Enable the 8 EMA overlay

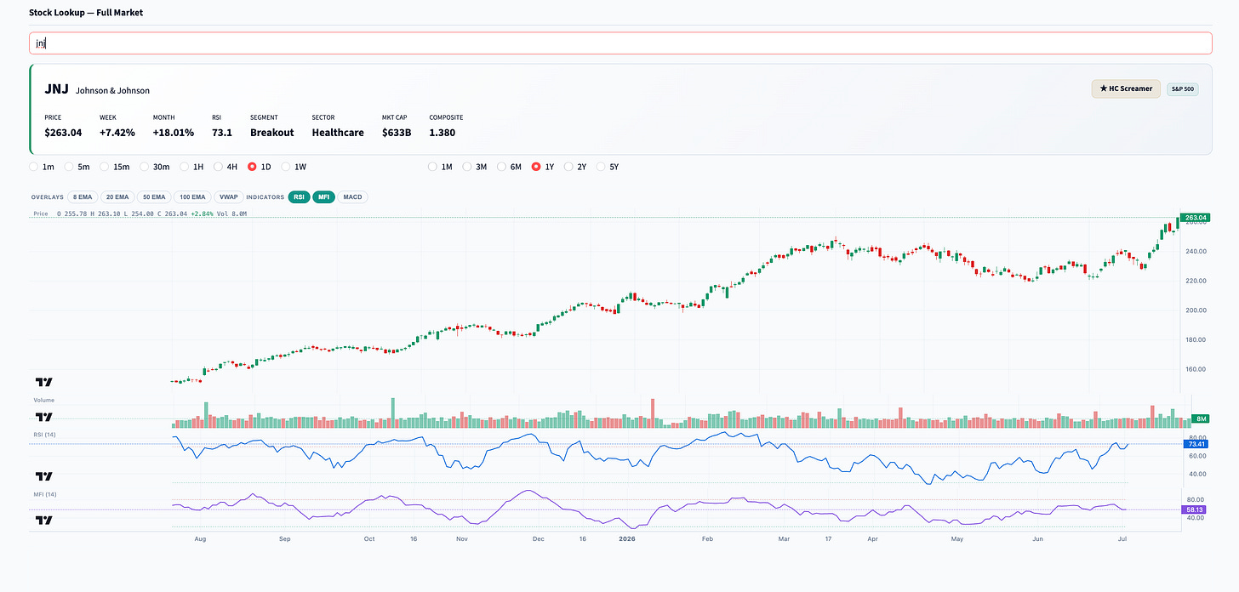coord(82,196)
